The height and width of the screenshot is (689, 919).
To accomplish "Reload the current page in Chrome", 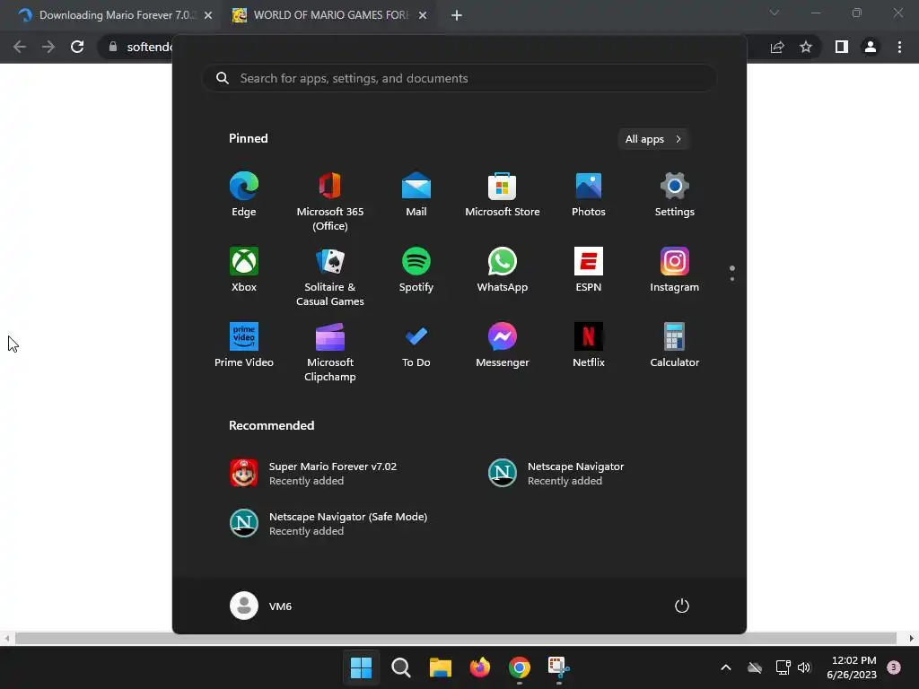I will (x=77, y=47).
